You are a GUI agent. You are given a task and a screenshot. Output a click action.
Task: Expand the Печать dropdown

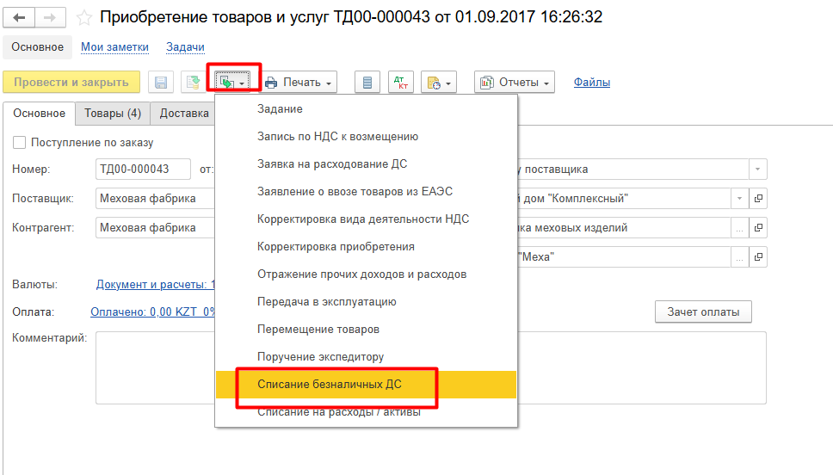(x=299, y=83)
